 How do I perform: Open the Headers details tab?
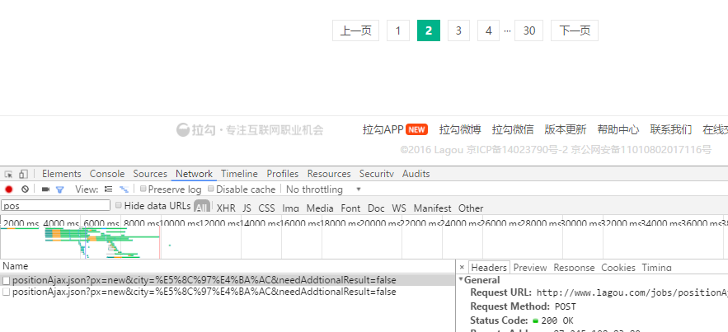(489, 267)
